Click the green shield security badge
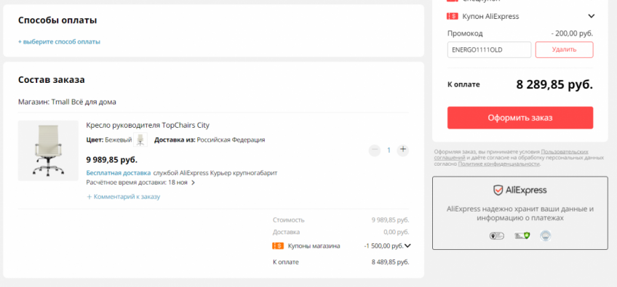 pyautogui.click(x=522, y=236)
